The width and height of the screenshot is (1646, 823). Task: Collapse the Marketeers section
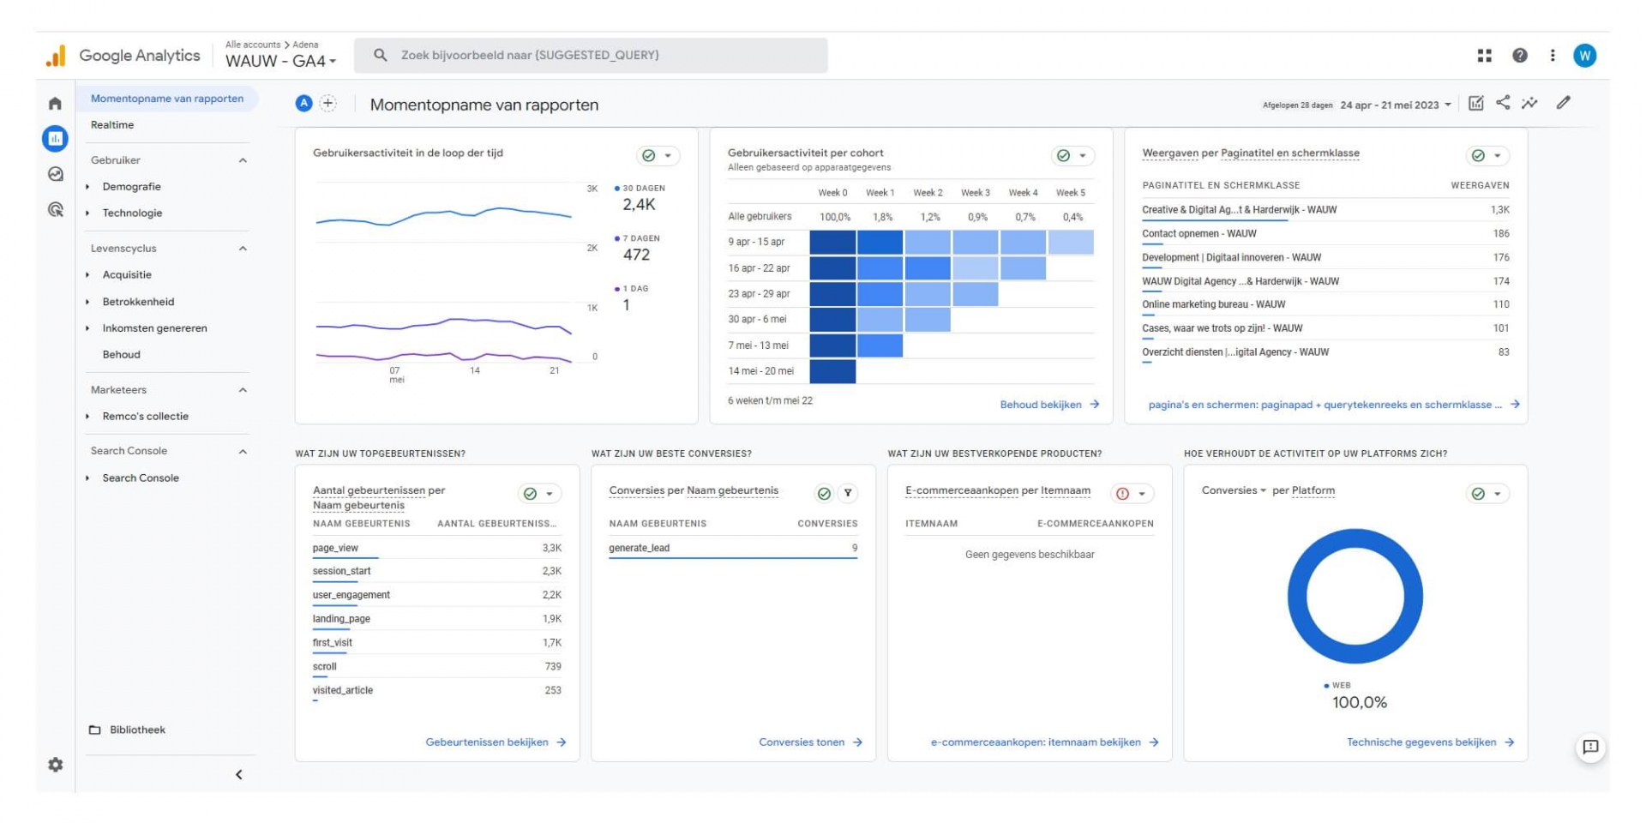[x=243, y=390]
